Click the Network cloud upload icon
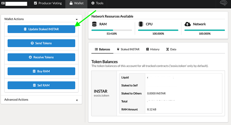The height and width of the screenshot is (125, 231). 187,24
